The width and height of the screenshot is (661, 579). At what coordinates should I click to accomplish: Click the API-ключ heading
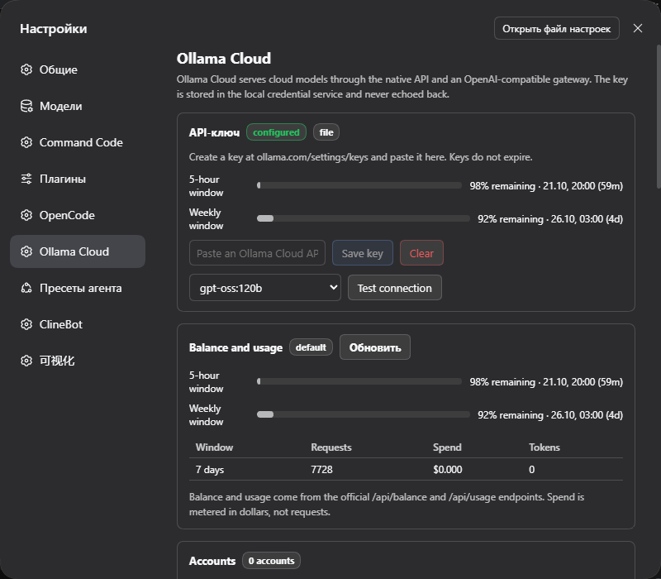[214, 132]
